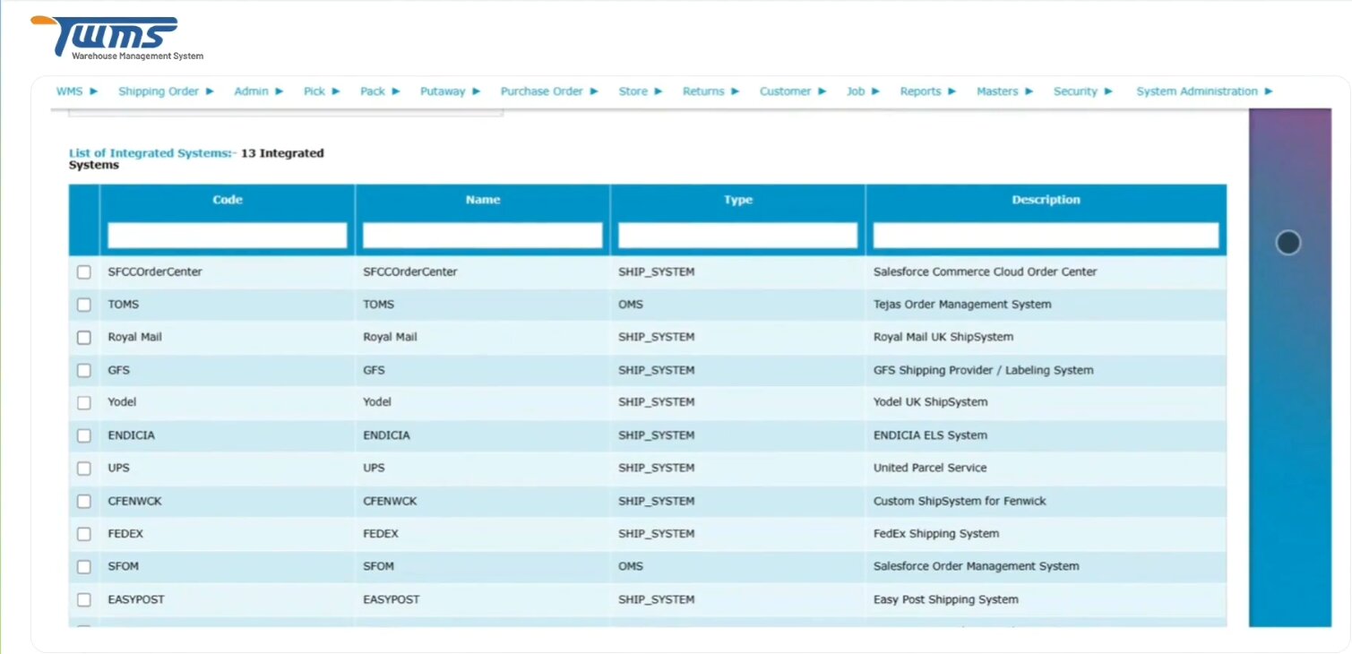Tick the checkbox for SFCCOrderCenter row
This screenshot has width=1352, height=654.
pos(84,272)
